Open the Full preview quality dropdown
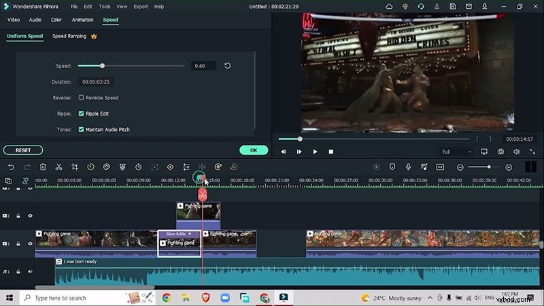 tap(456, 152)
